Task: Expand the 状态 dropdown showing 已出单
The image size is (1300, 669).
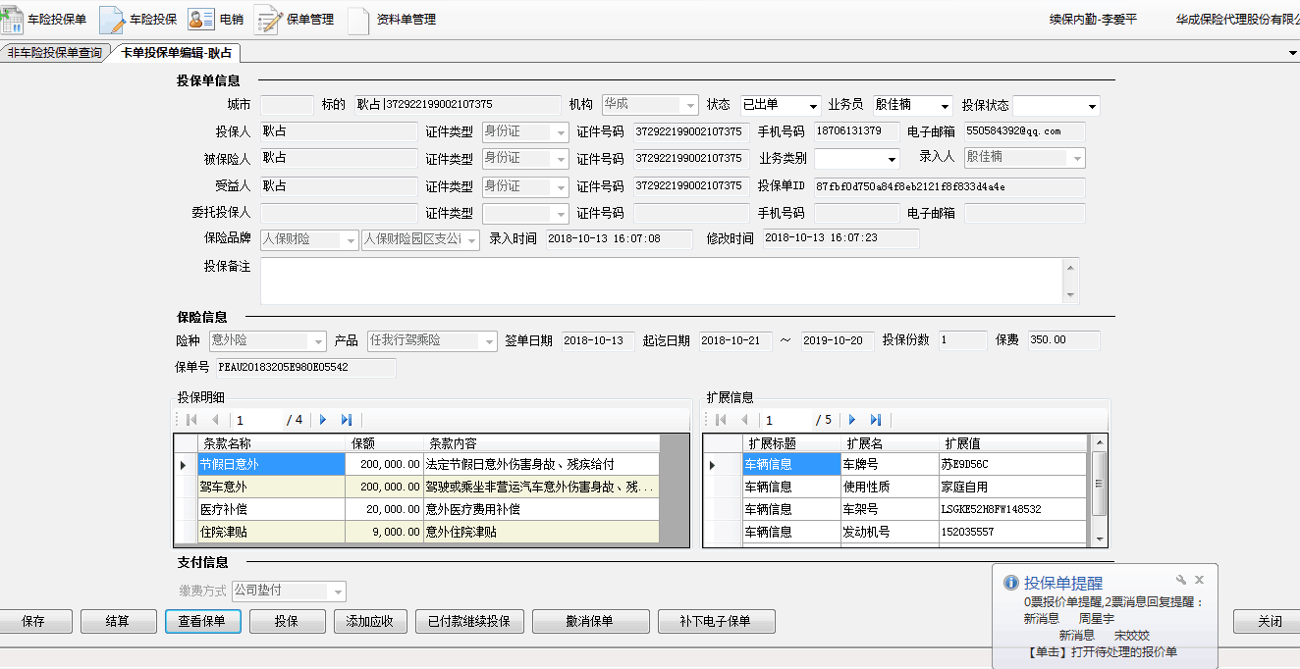Action: 813,106
